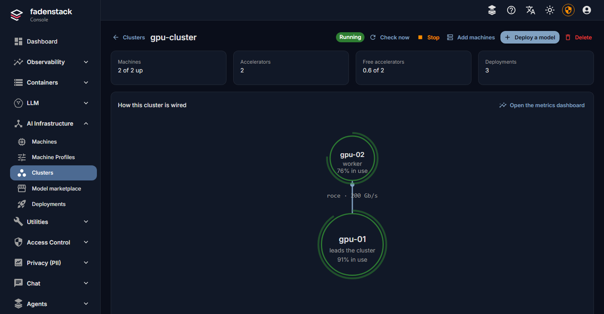
Task: Click Deploy a model button
Action: pyautogui.click(x=530, y=37)
